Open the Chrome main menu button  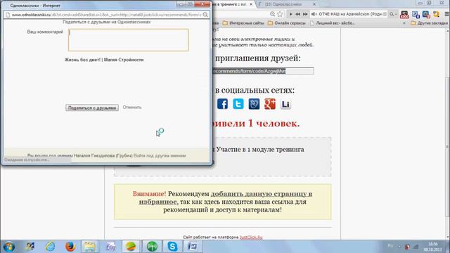446,14
